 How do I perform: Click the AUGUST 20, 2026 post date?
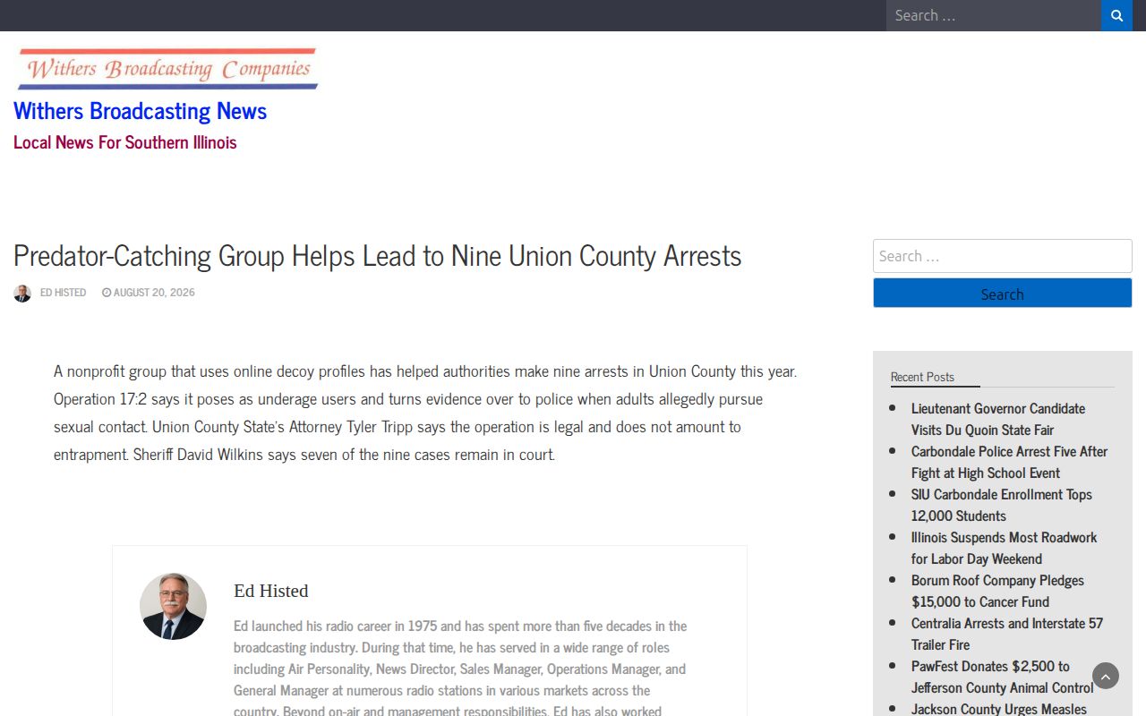[154, 293]
